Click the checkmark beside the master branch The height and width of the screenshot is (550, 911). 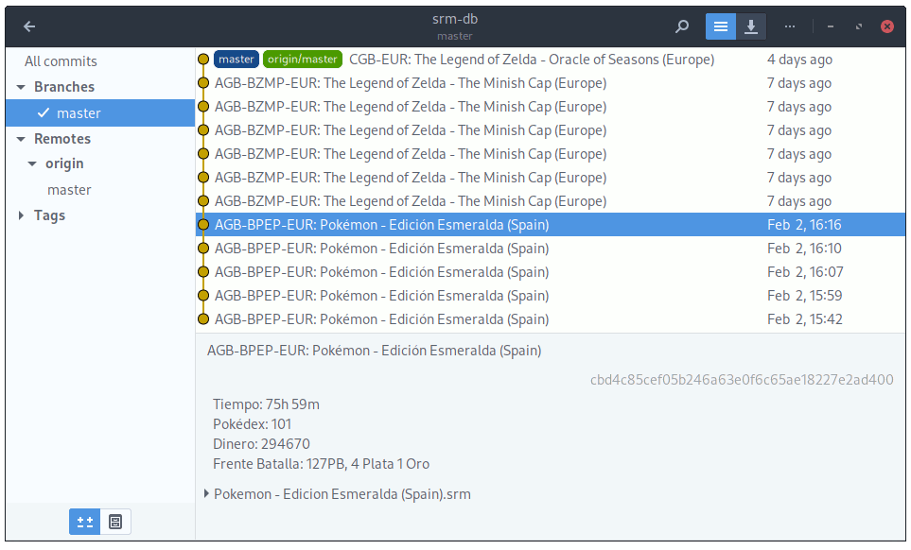point(44,112)
